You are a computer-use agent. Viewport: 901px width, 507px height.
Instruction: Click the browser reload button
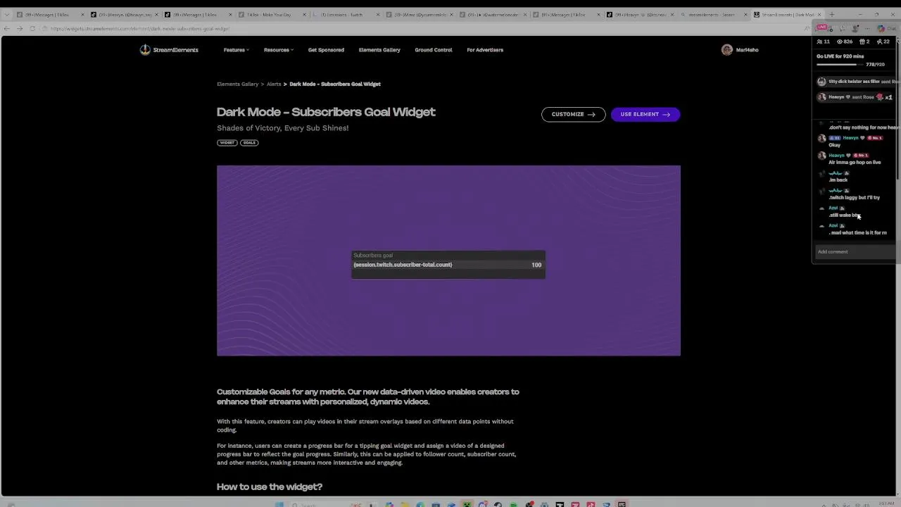32,28
